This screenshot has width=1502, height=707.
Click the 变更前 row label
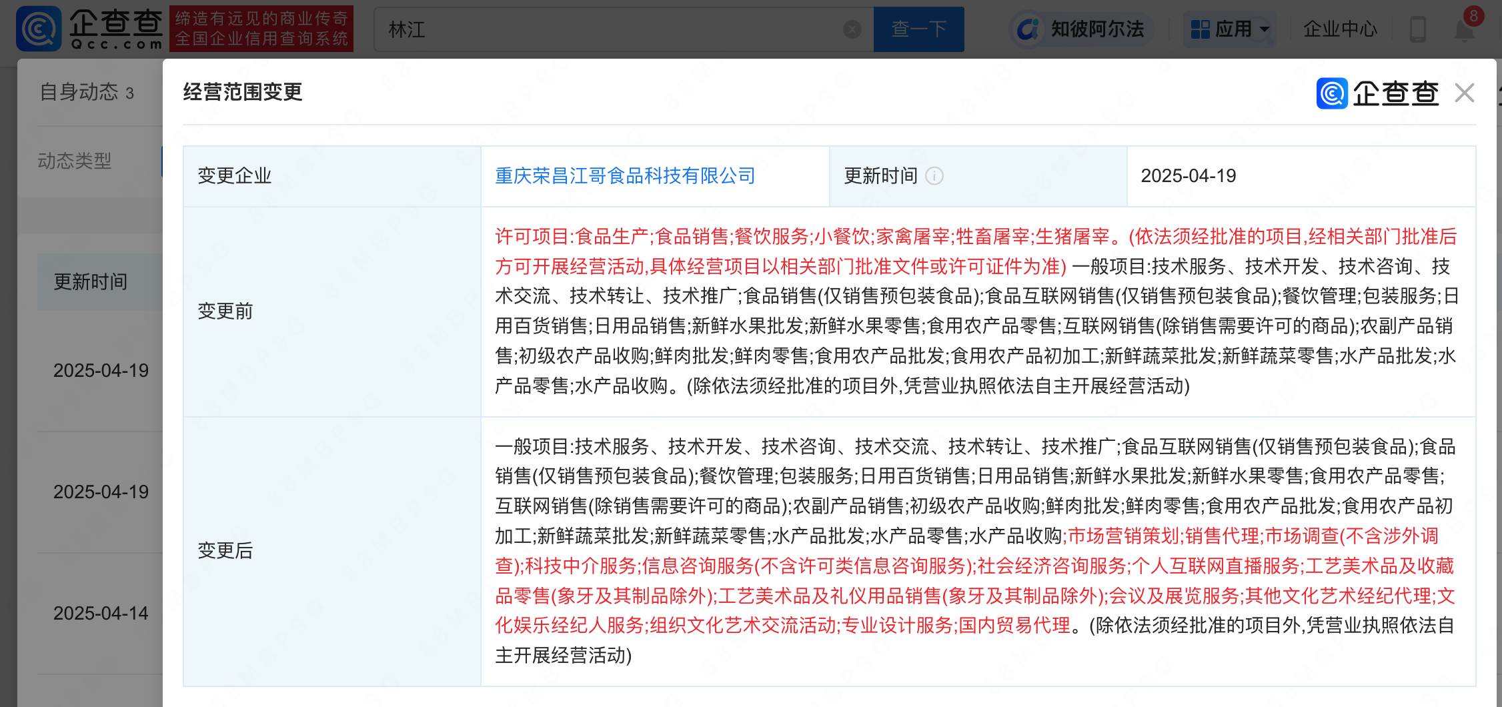tap(225, 311)
